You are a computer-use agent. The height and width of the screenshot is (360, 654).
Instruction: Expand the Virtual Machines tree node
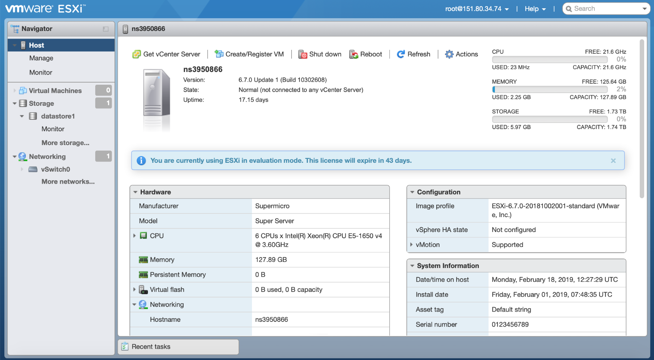15,91
